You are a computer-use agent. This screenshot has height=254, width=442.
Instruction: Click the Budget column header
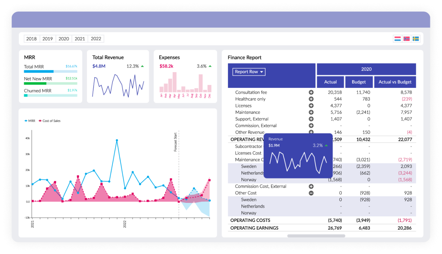(x=359, y=82)
